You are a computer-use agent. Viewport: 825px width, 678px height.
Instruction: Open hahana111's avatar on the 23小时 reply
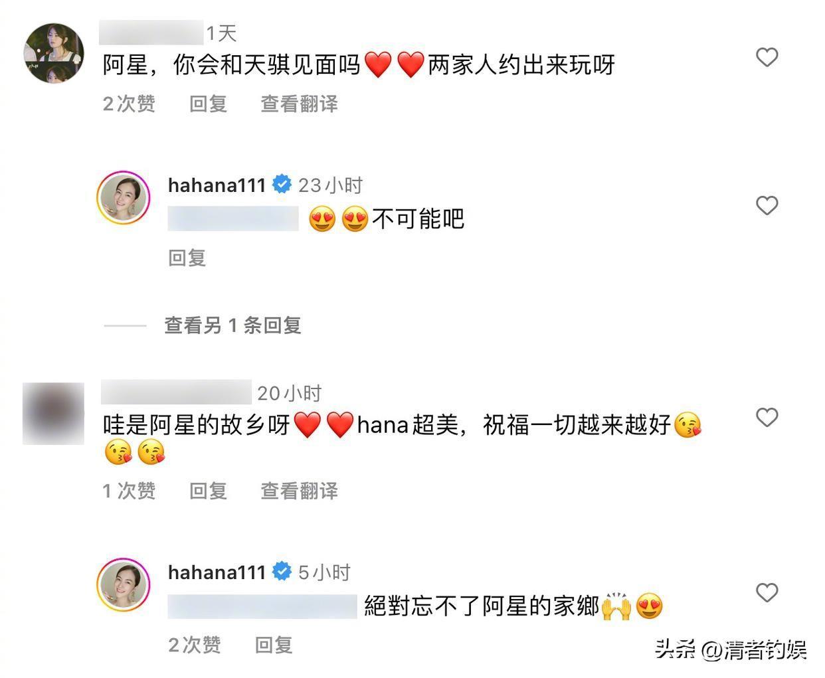[x=124, y=198]
